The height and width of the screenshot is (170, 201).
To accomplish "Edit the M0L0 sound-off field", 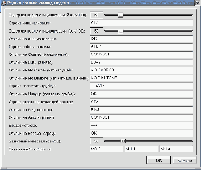I will (x=107, y=149).
